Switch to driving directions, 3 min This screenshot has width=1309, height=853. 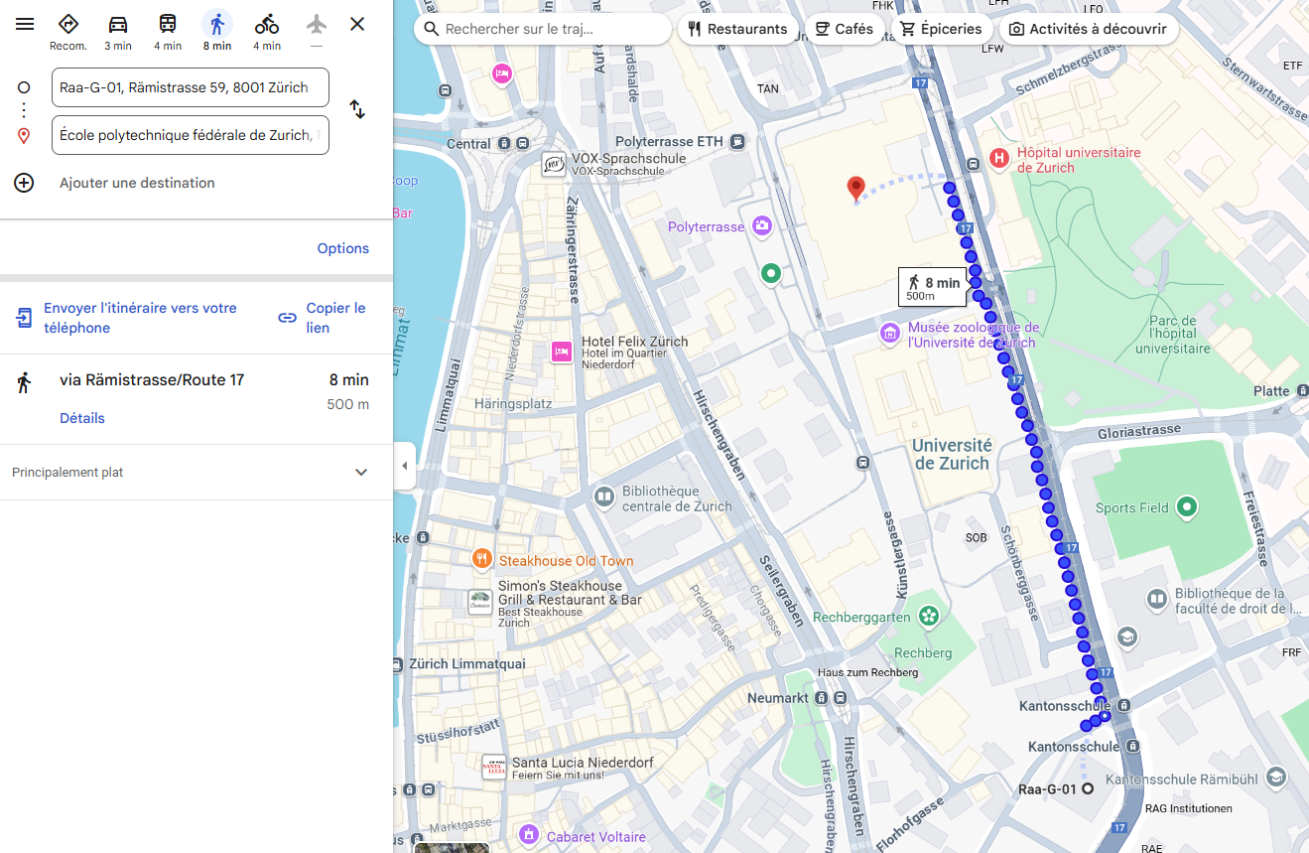click(x=118, y=32)
